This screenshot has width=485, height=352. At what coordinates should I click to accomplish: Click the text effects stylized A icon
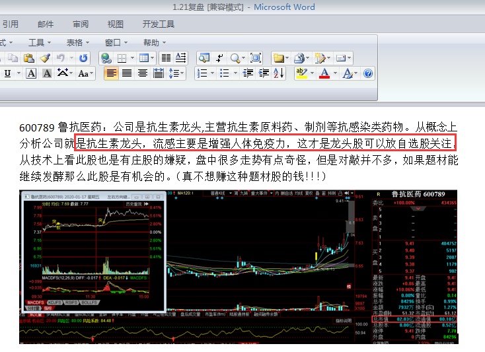pos(347,73)
